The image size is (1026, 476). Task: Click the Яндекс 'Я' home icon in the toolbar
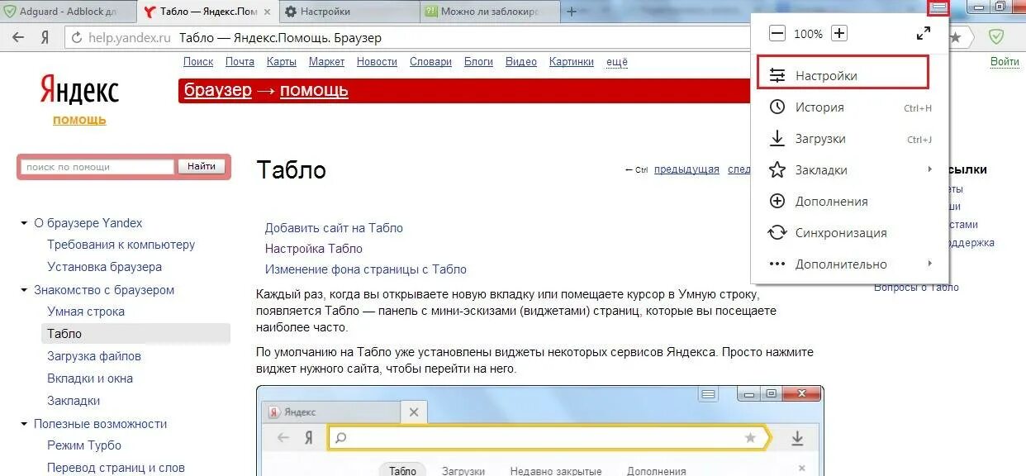pyautogui.click(x=45, y=37)
